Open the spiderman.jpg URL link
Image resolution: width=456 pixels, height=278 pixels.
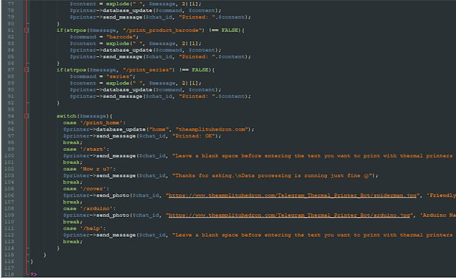[293, 195]
